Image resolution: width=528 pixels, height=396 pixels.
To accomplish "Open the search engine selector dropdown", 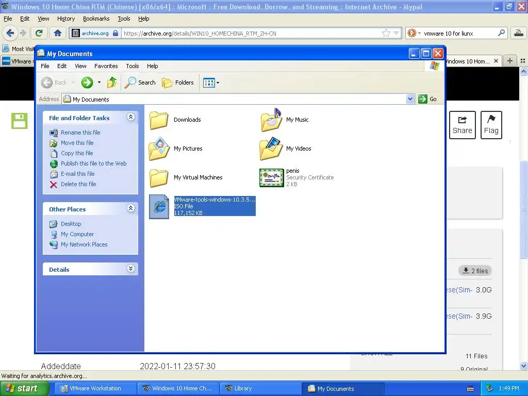I will point(419,33).
